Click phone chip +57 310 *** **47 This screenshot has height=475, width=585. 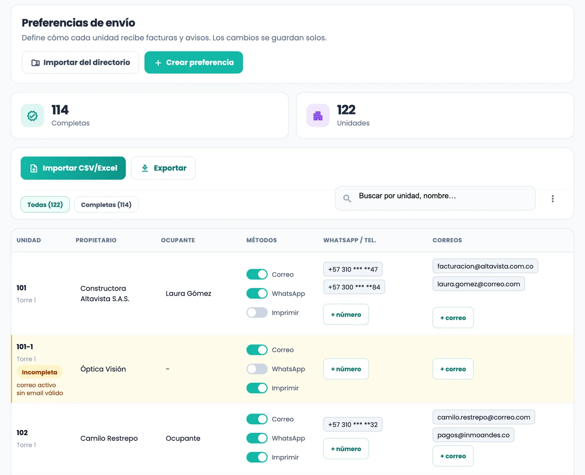(353, 269)
